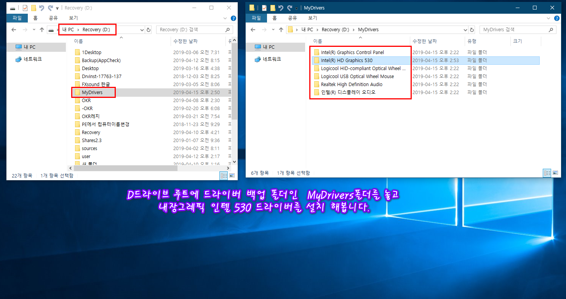Open the 파일 tab in Recovery (D:) window
This screenshot has height=299, width=566.
point(17,18)
